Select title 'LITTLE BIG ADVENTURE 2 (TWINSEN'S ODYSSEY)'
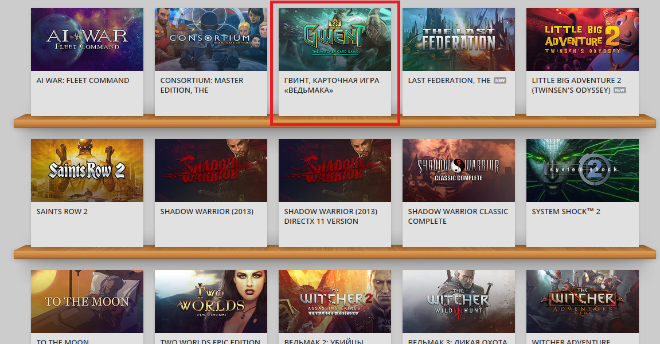 pos(576,85)
